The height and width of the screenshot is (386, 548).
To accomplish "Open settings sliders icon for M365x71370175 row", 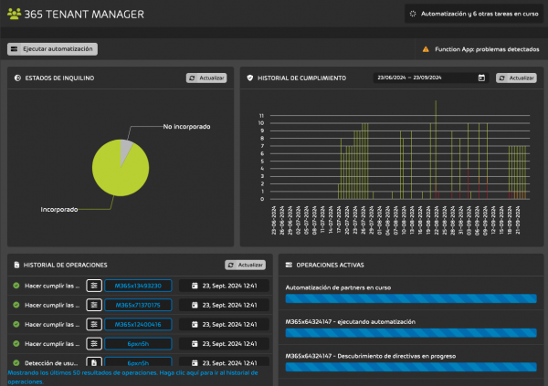I will point(94,305).
